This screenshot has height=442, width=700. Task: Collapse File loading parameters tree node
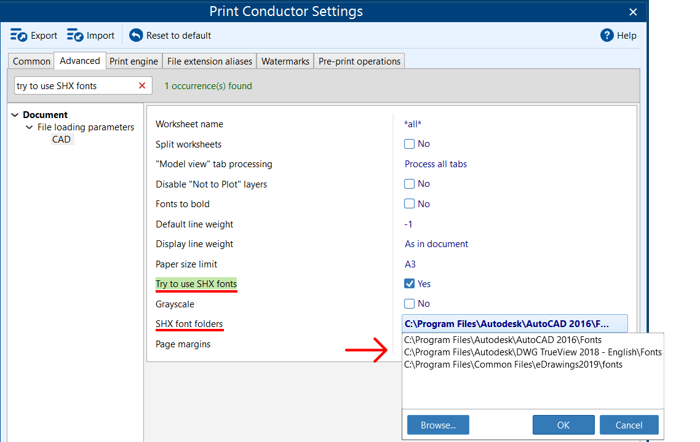[29, 127]
